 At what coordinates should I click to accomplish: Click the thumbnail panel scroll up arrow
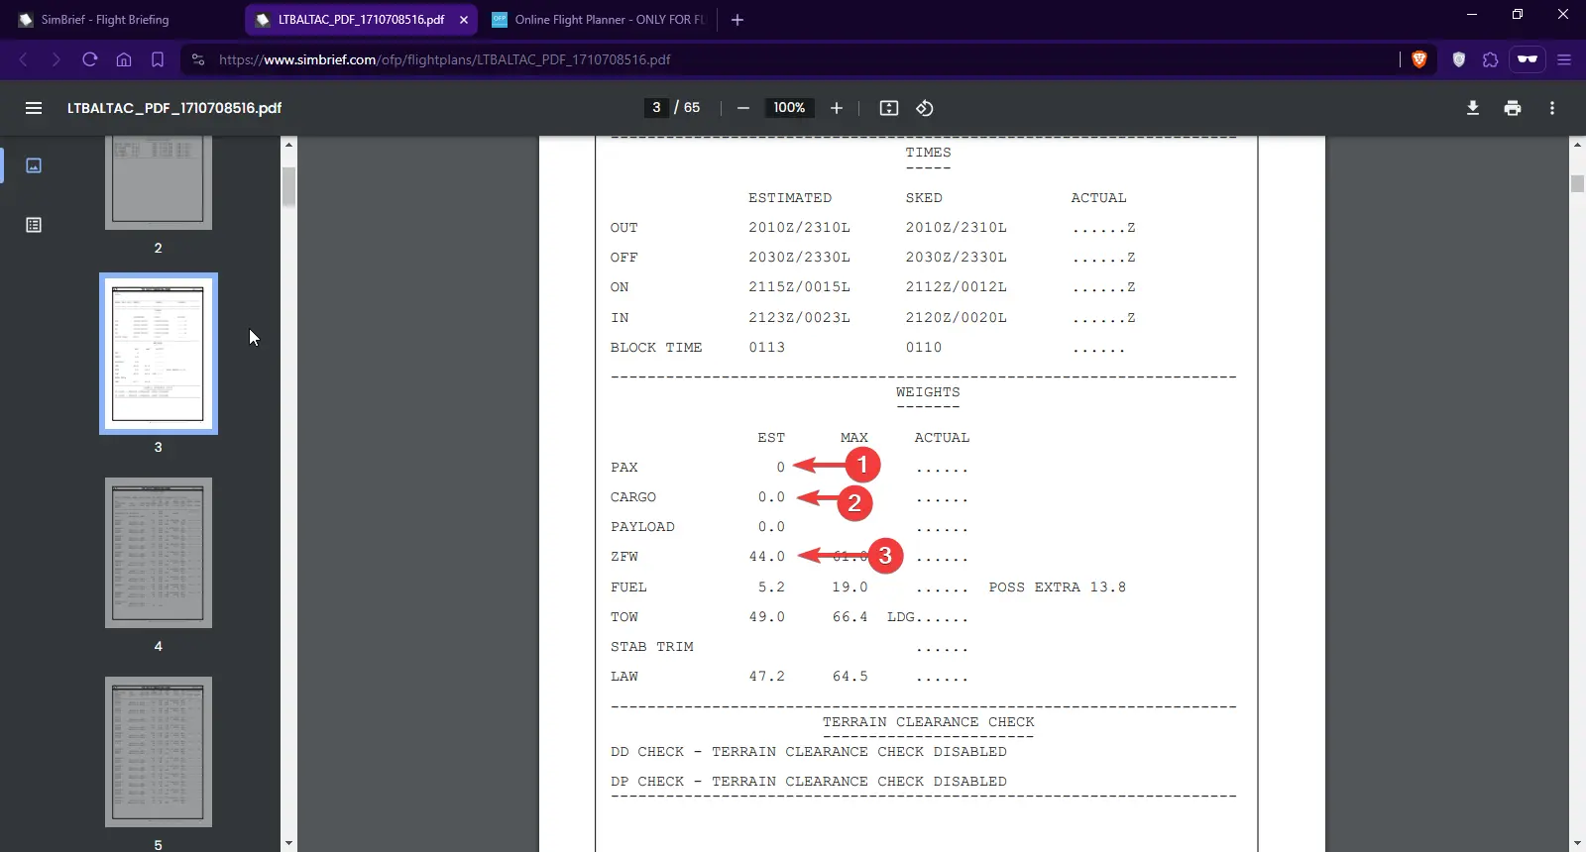(x=288, y=145)
